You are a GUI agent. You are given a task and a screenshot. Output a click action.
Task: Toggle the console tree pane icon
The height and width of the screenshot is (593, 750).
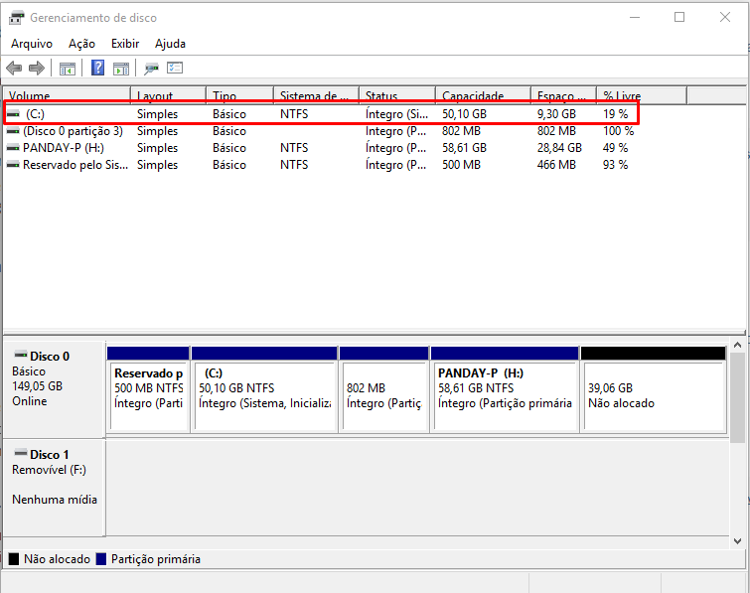[68, 69]
